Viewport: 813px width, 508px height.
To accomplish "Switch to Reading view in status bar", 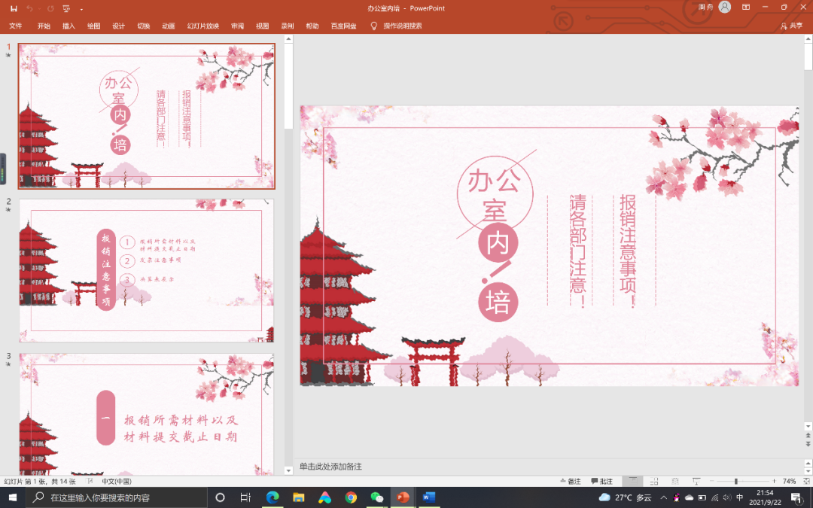I will click(x=674, y=481).
